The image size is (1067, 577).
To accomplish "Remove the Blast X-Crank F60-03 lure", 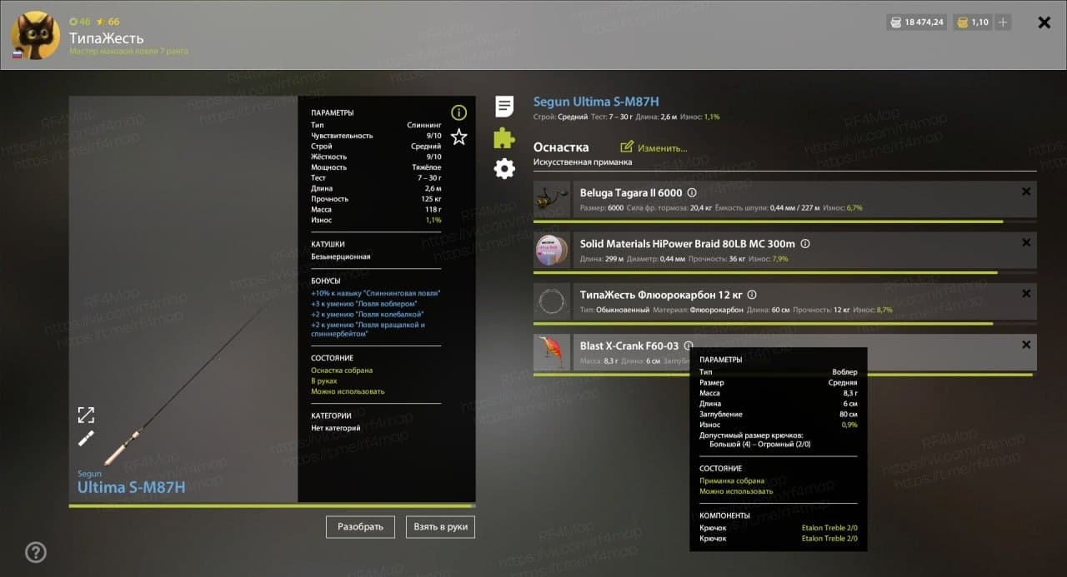I will point(1026,344).
